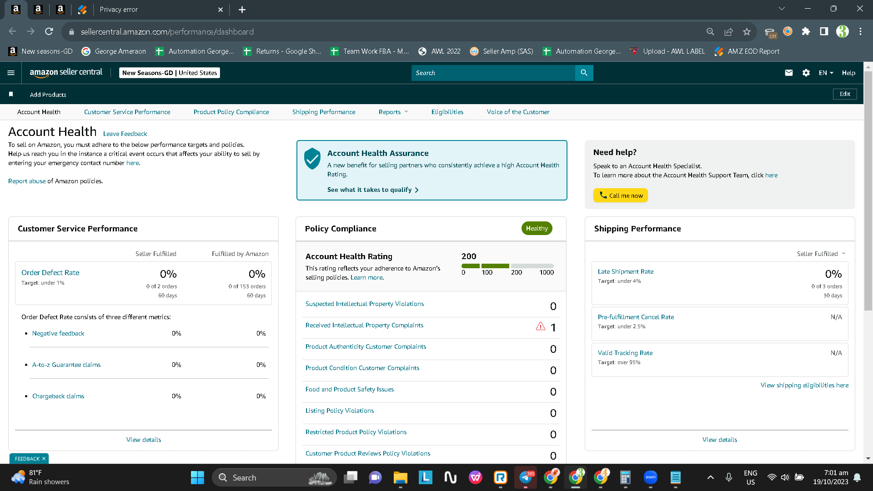873x491 pixels.
Task: Click the Edit button in the bookmarks bar
Action: [x=845, y=94]
